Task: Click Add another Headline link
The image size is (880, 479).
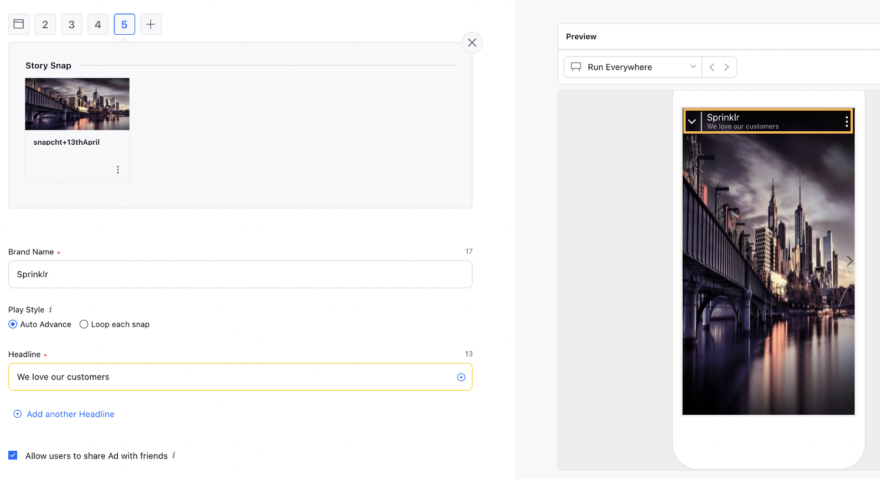Action: (64, 414)
